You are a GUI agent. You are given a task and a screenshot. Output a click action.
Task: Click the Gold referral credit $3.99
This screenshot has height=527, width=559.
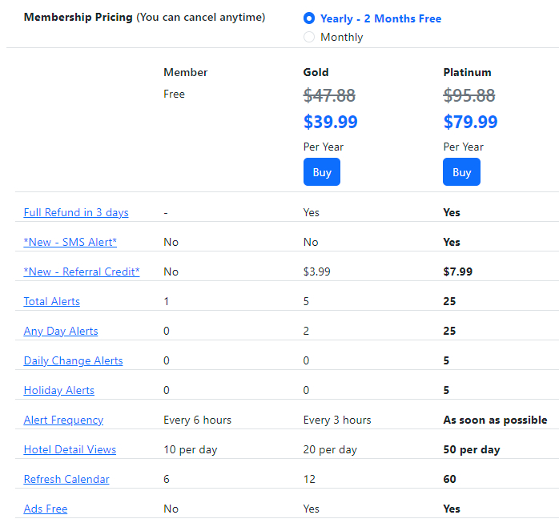click(x=316, y=272)
